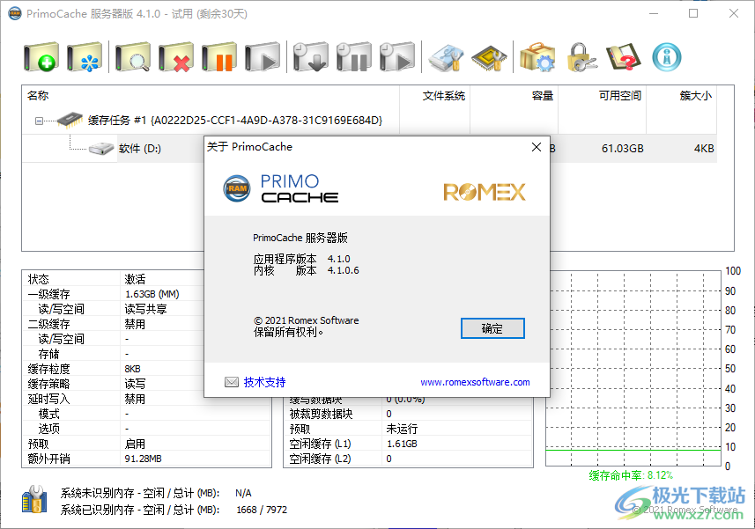This screenshot has height=529, width=755.
Task: Click the 缓存策略 row label
Action: pyautogui.click(x=49, y=384)
